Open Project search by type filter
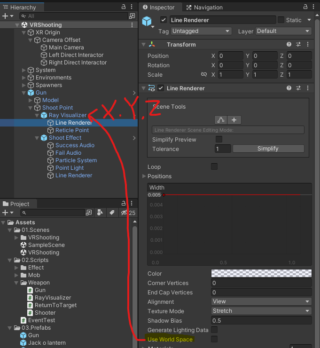 coord(100,213)
